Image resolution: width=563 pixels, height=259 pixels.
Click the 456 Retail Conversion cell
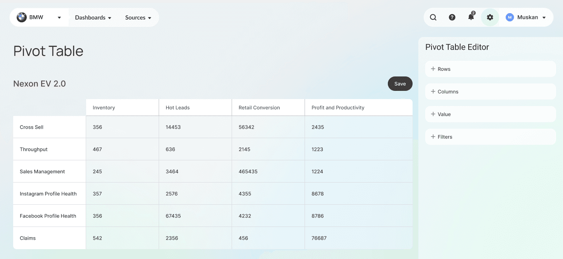(268, 238)
